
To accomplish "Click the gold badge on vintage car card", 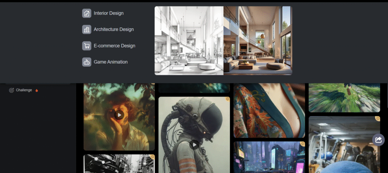I will [x=153, y=157].
